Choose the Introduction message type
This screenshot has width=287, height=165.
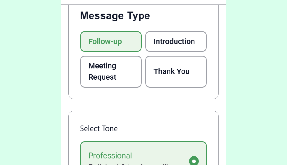click(x=176, y=41)
